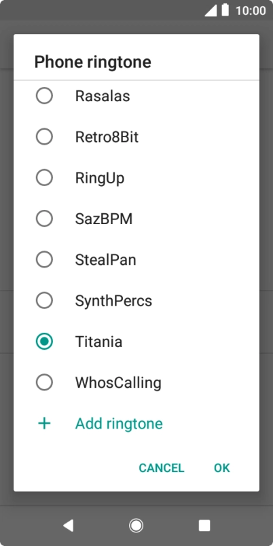Choose the SynthPercs radio button

[44, 301]
